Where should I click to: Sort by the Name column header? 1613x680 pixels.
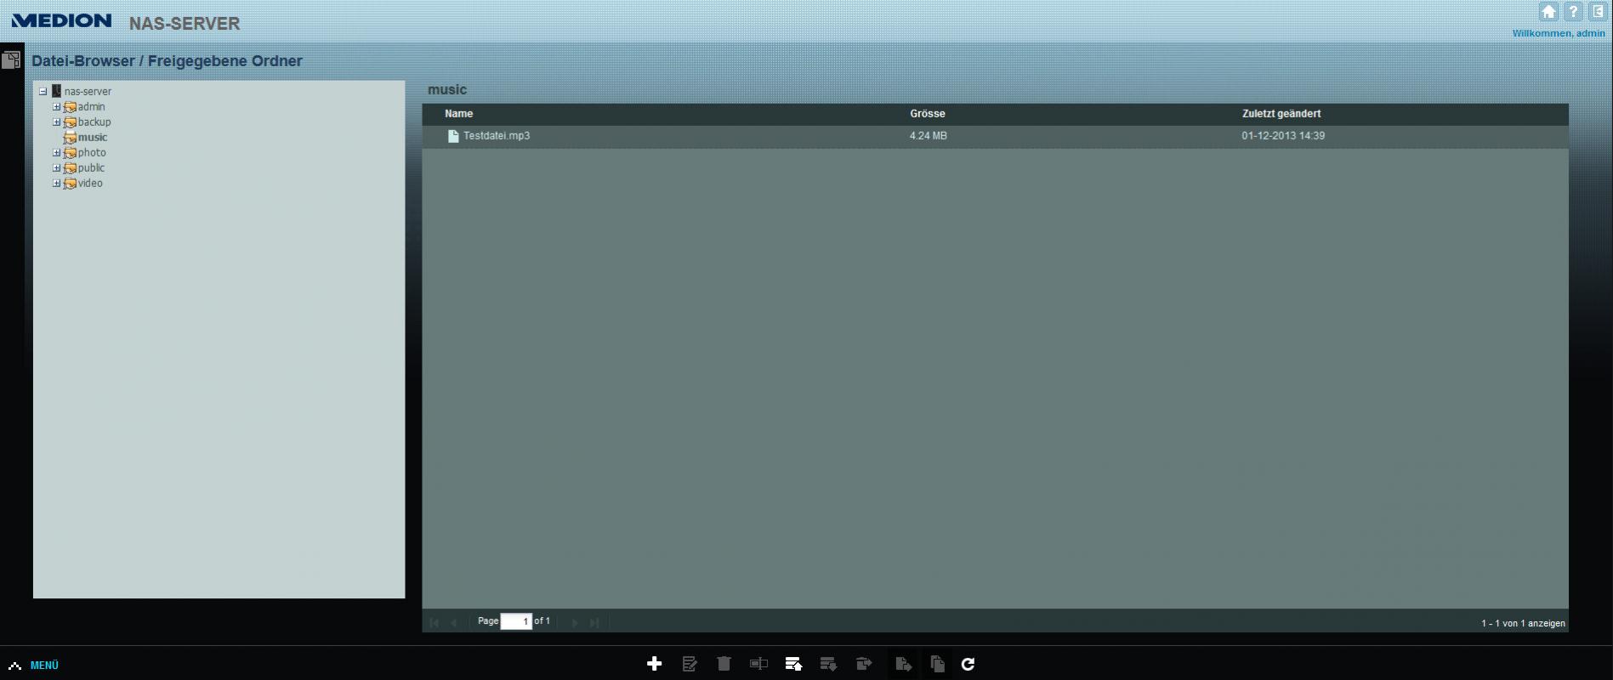[458, 114]
